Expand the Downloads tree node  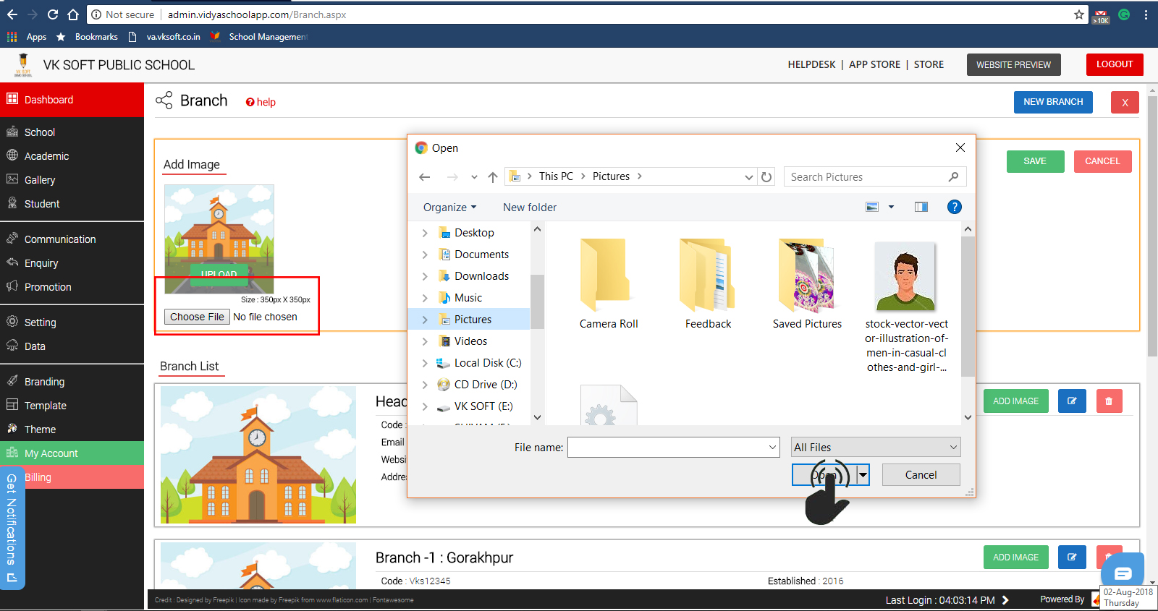[x=425, y=277]
